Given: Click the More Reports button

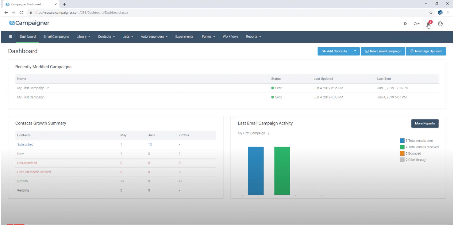Looking at the screenshot, I should [425, 123].
